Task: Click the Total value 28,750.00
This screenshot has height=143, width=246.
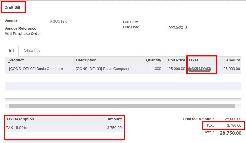Action: (x=231, y=133)
